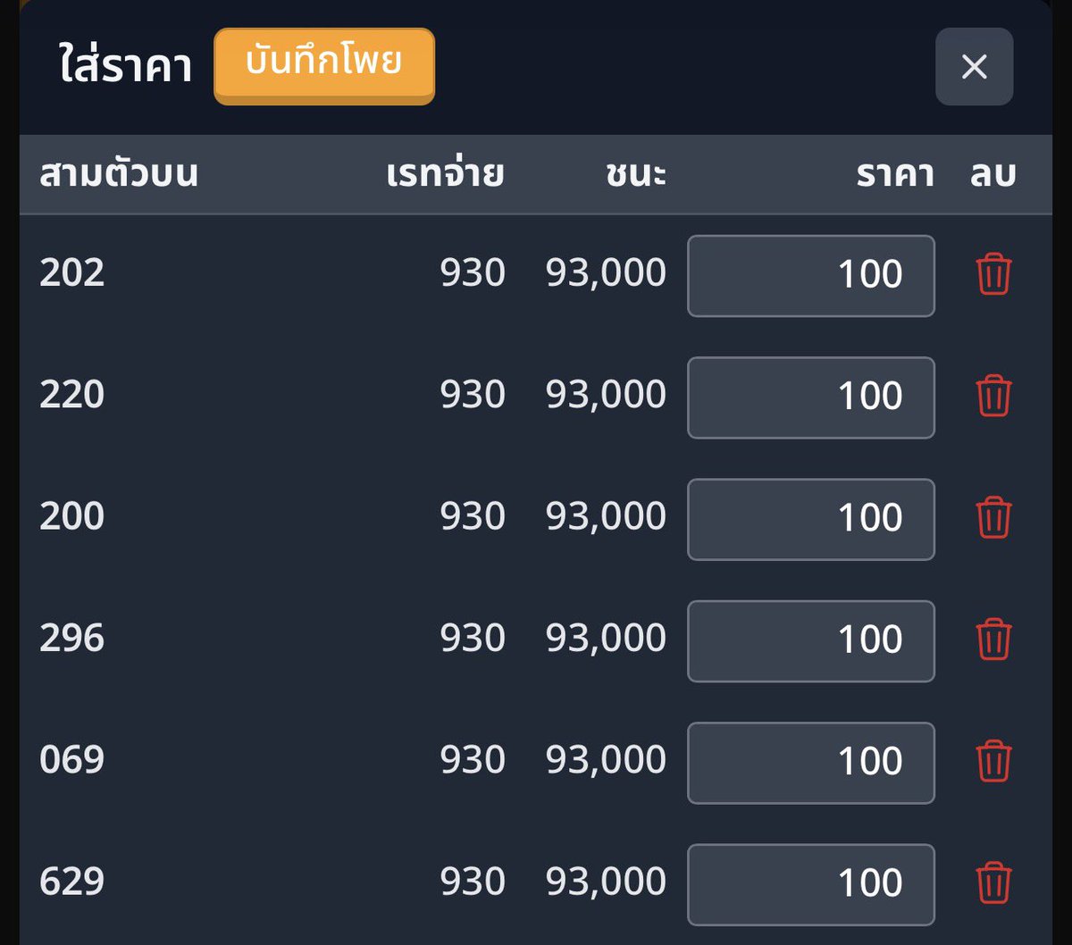Viewport: 1072px width, 945px height.
Task: Focus the price field for 629
Action: (x=811, y=884)
